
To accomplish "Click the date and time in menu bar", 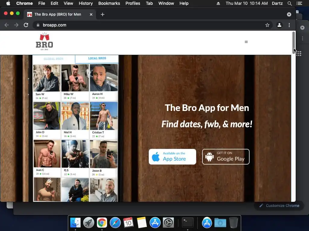I will point(247,3).
